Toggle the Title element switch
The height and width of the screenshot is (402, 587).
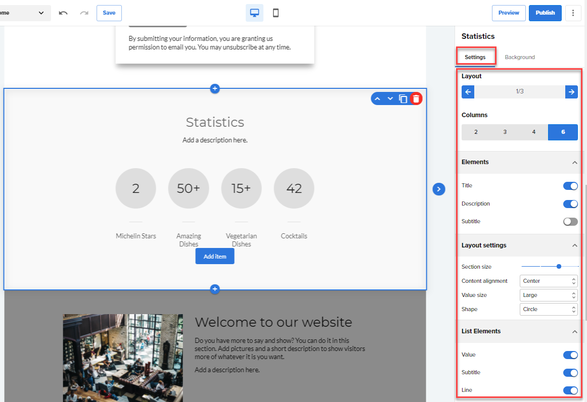coord(570,186)
